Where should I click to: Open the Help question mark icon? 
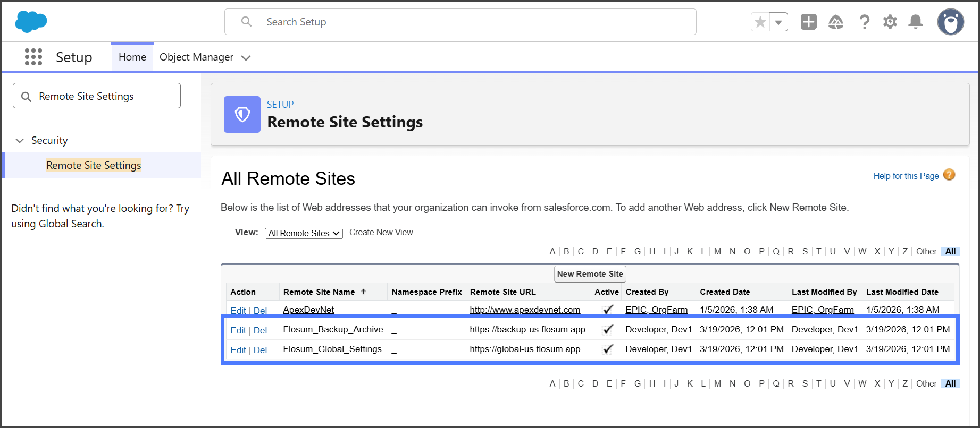tap(865, 22)
